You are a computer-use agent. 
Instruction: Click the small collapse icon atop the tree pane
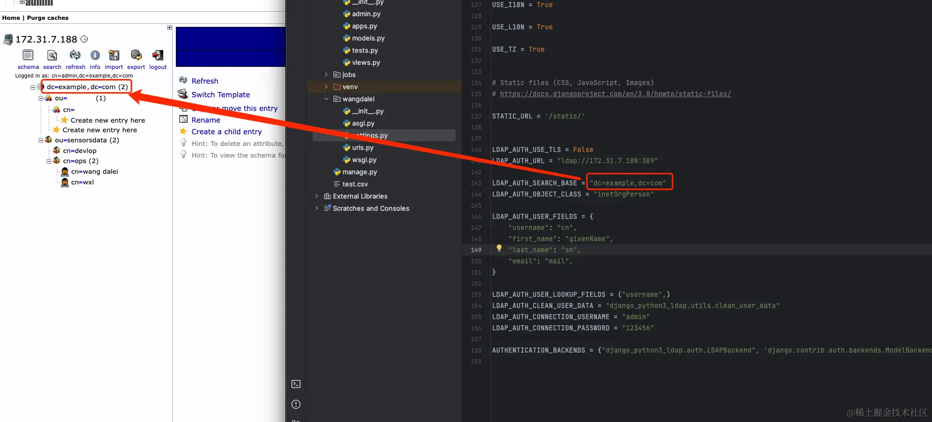[169, 27]
